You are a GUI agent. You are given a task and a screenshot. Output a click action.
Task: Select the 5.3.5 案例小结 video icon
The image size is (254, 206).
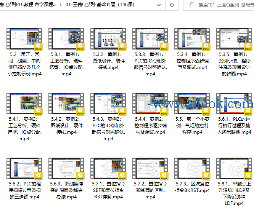click(234, 39)
